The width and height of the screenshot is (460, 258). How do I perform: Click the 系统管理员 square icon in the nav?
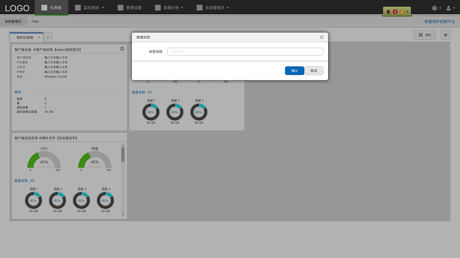(199, 8)
